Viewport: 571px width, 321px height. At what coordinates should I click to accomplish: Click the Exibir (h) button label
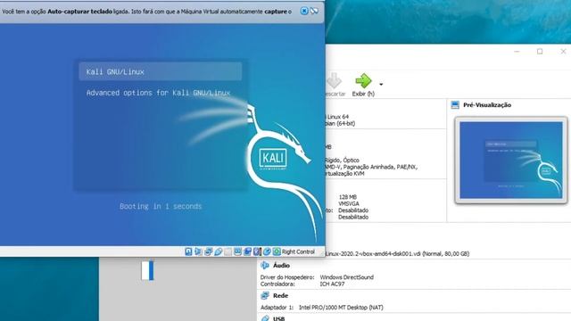[x=363, y=94]
